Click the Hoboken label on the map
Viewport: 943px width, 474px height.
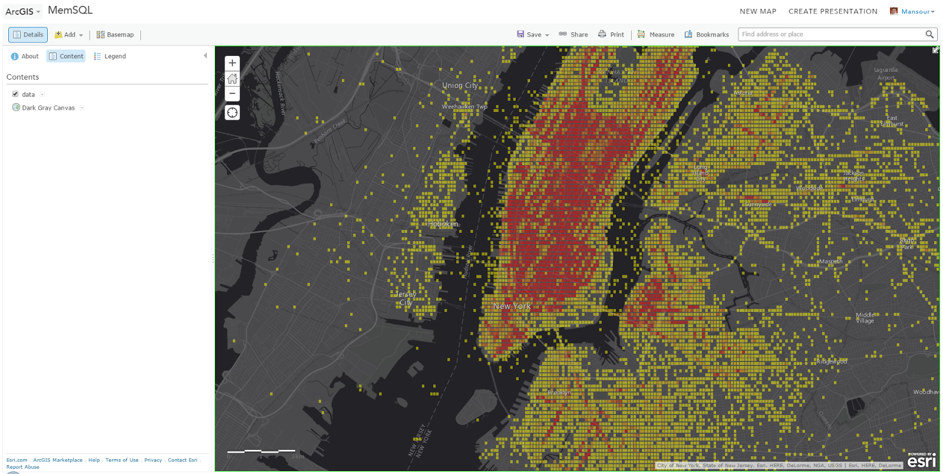point(443,224)
